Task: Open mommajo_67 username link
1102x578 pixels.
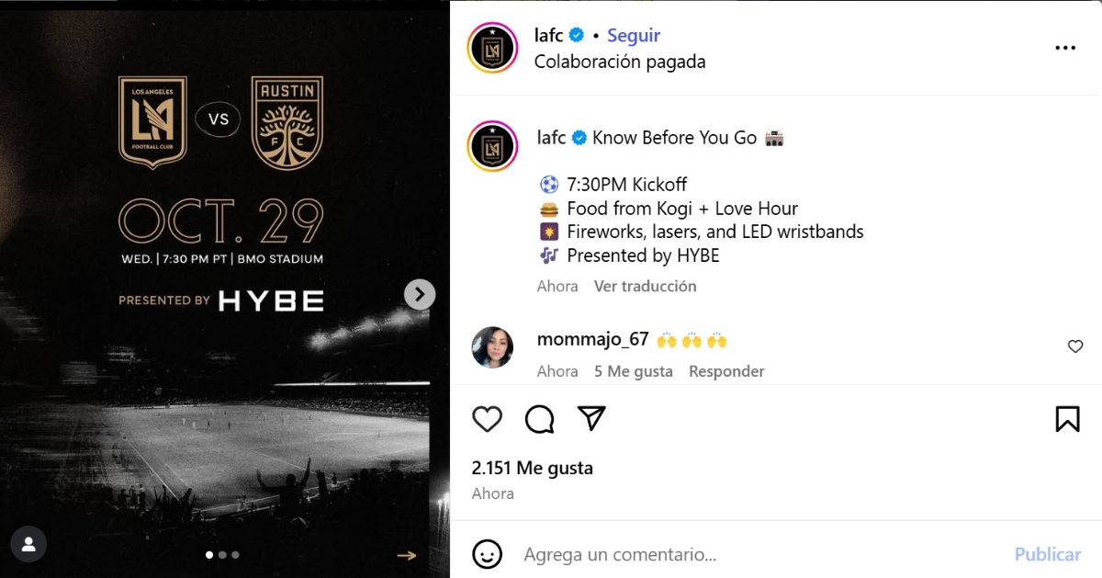Action: [593, 339]
